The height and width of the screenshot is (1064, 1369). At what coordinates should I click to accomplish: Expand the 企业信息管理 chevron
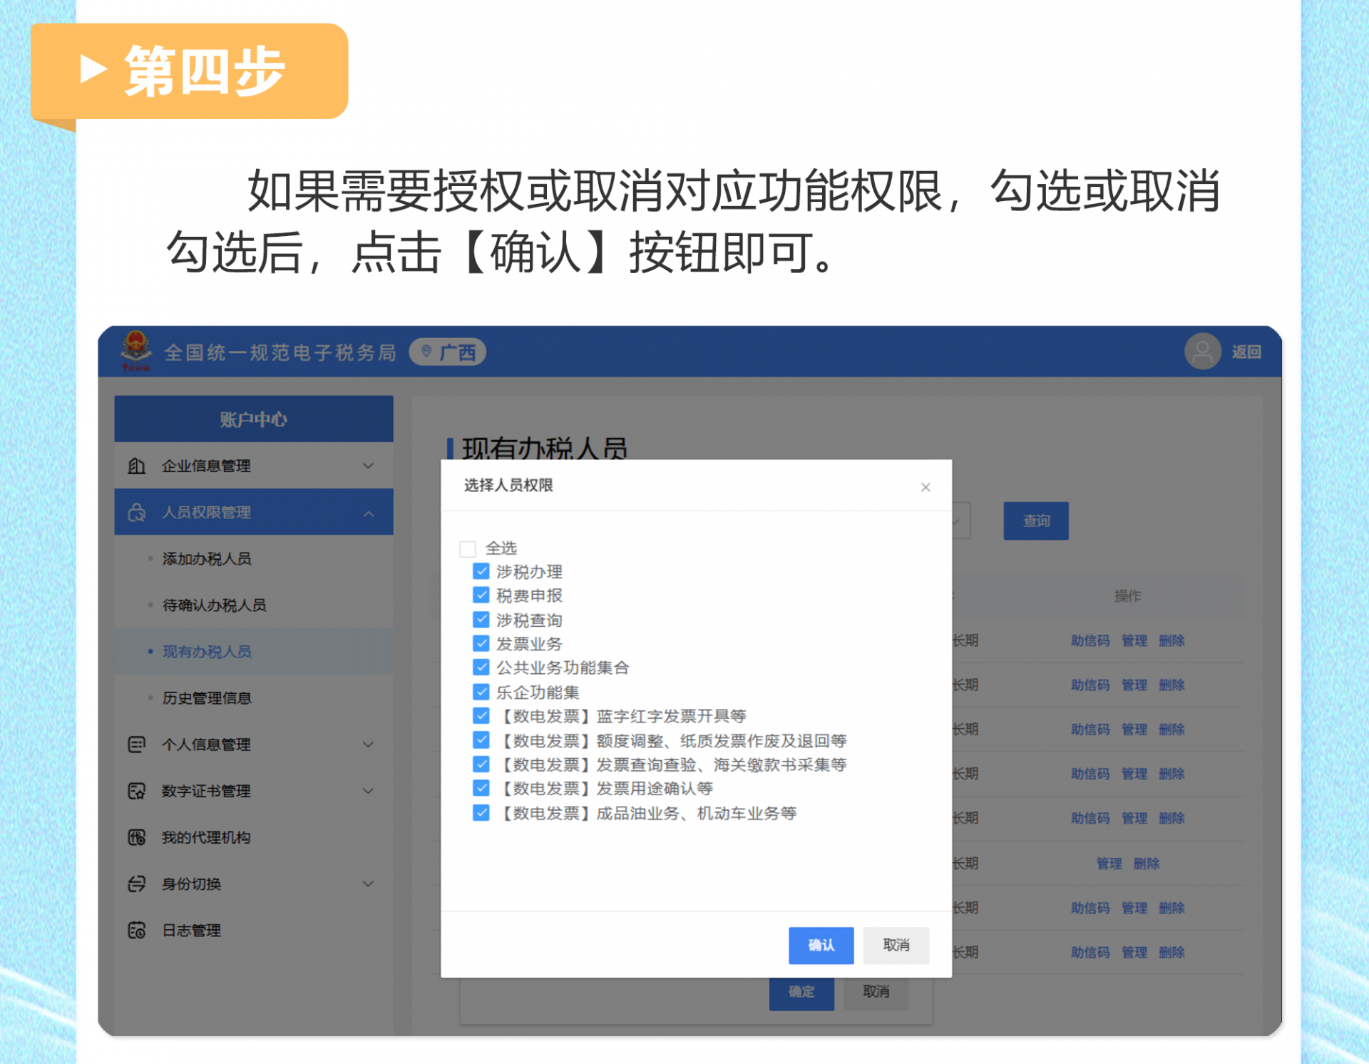pyautogui.click(x=368, y=466)
